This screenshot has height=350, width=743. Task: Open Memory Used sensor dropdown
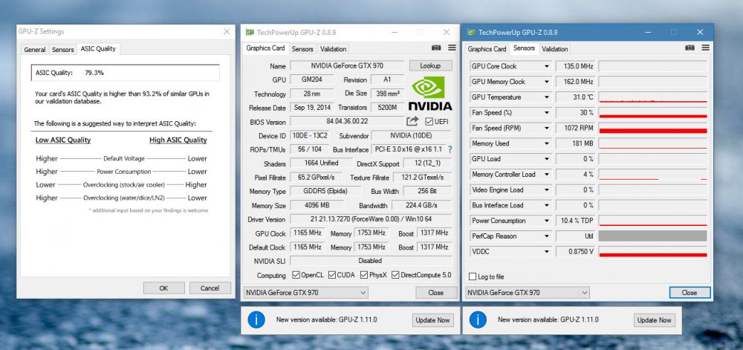point(547,143)
